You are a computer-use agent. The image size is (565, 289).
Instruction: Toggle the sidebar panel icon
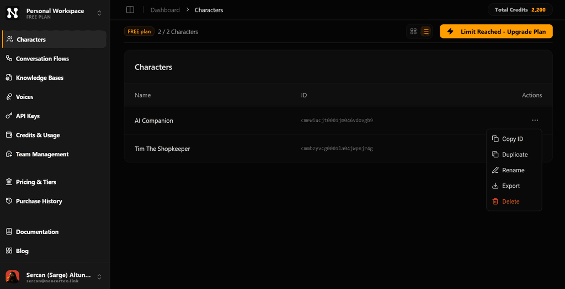130,10
